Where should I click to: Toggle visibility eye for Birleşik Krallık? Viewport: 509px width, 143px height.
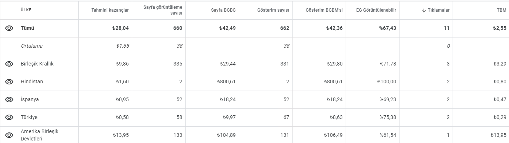click(9, 64)
